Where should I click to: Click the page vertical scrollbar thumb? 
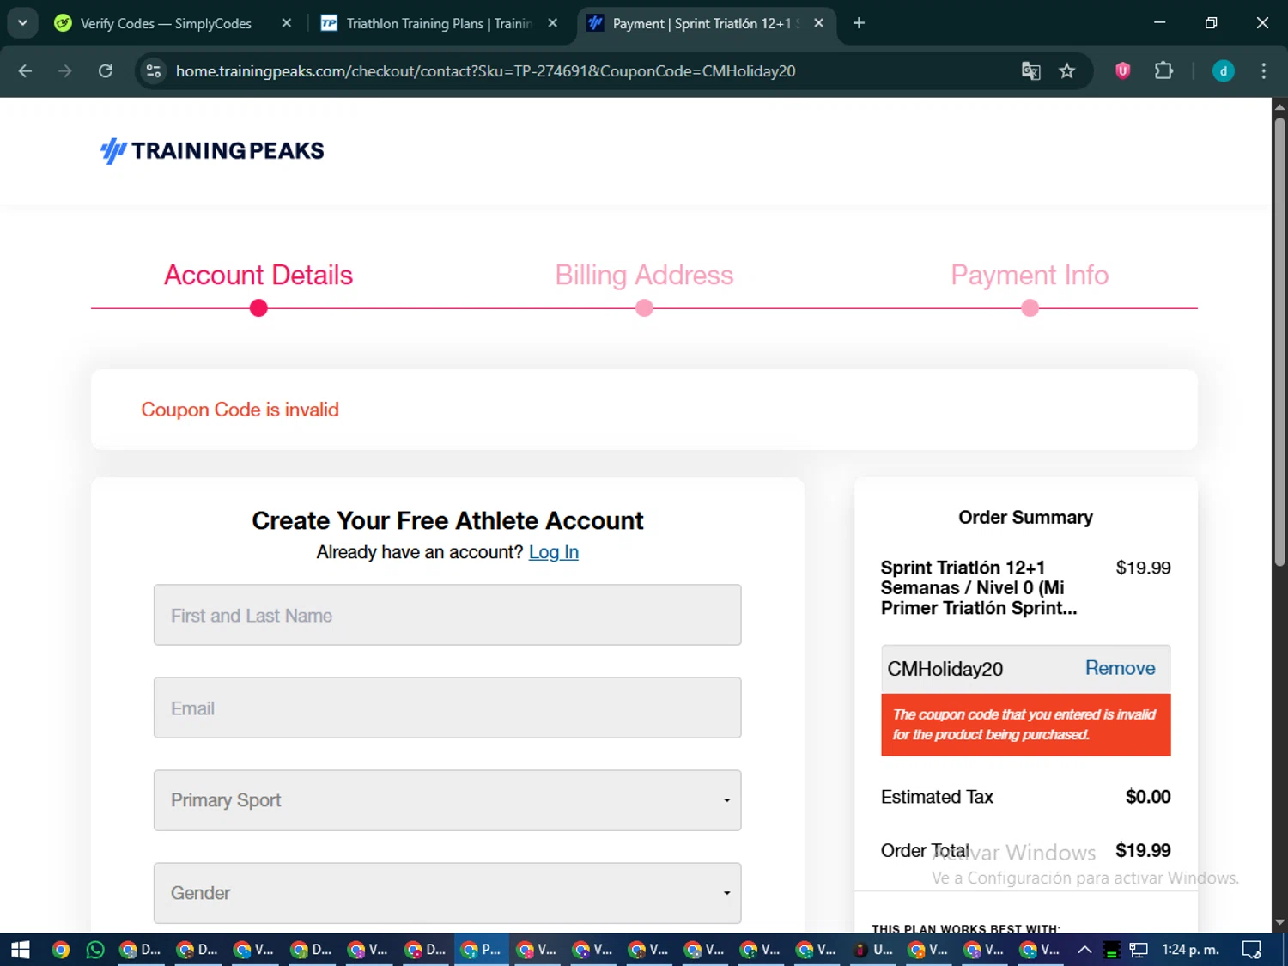1279,342
